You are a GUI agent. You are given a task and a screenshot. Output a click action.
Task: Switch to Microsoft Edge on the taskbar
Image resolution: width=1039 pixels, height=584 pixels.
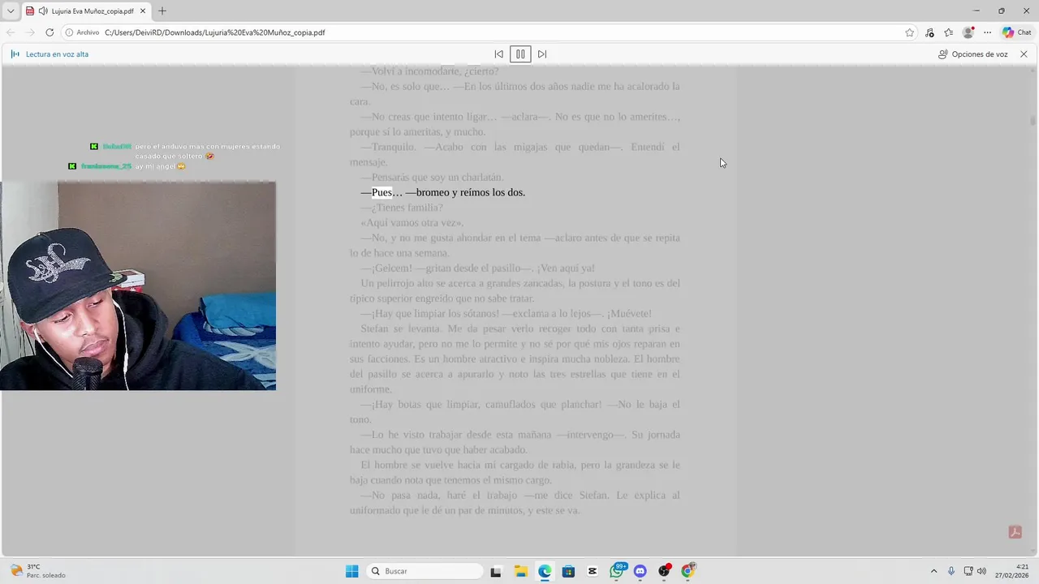(544, 571)
